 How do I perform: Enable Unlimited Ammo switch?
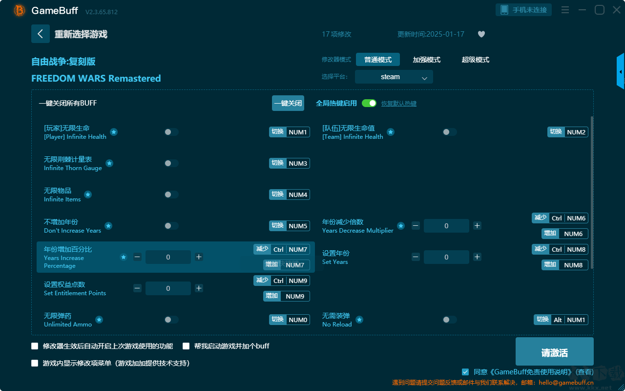point(171,320)
